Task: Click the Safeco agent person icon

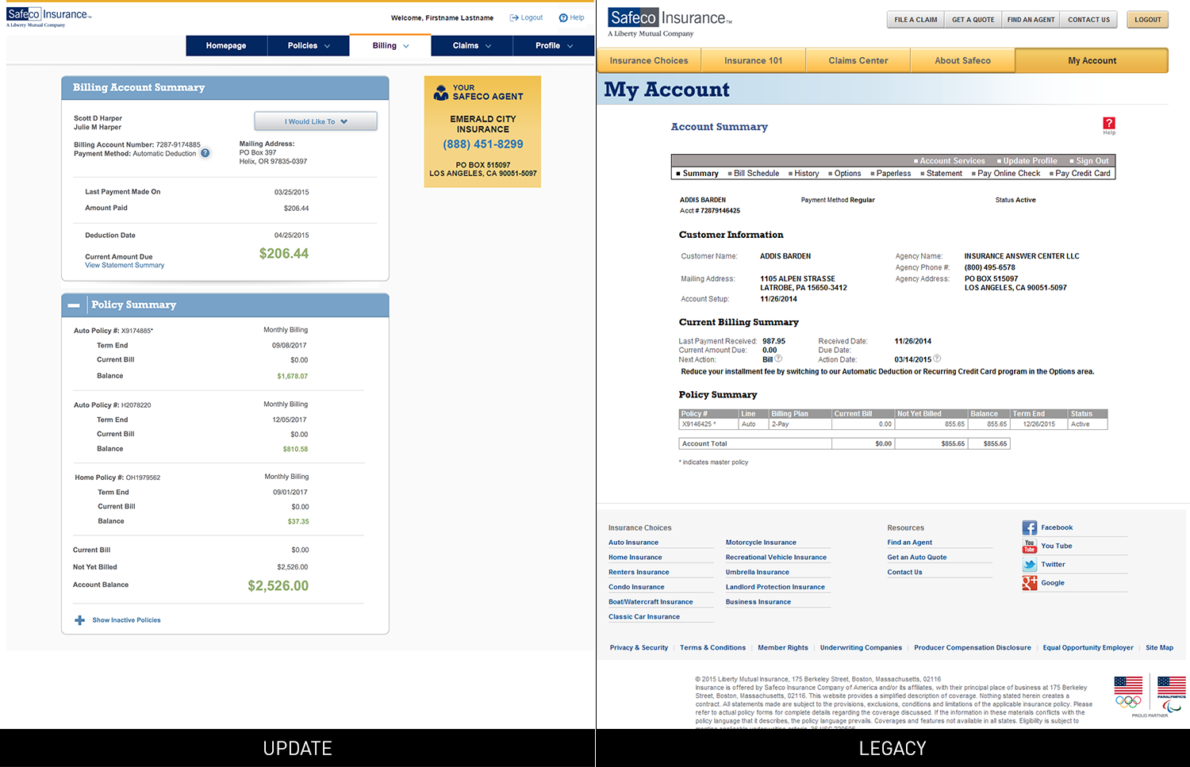Action: tap(441, 93)
